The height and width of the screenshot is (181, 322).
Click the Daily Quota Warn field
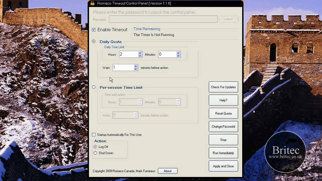123,67
